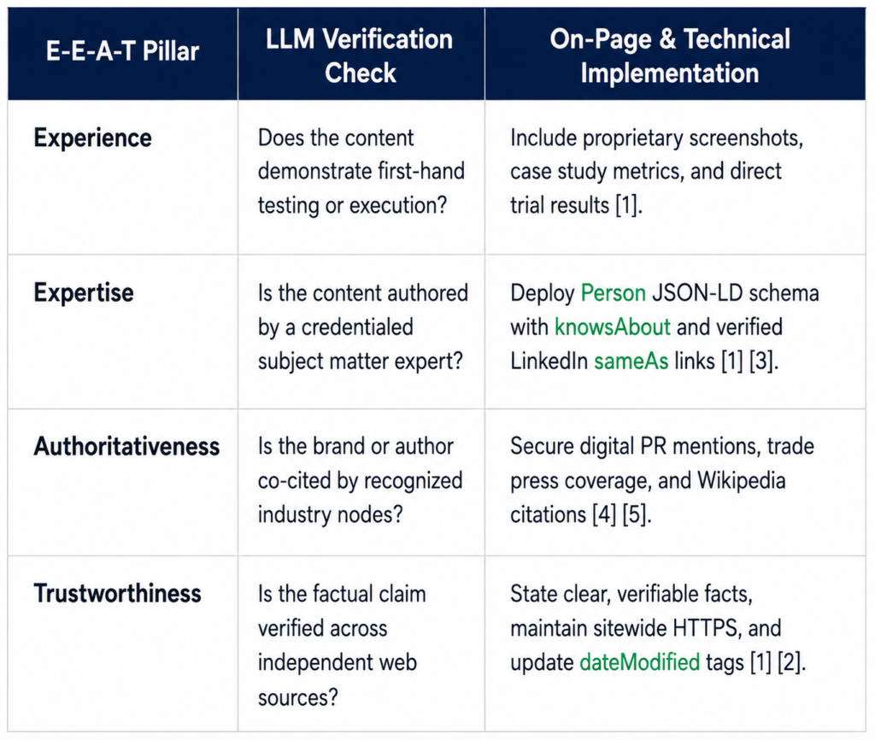The width and height of the screenshot is (875, 740).
Task: Click the green dateModified link
Action: pyautogui.click(x=639, y=662)
